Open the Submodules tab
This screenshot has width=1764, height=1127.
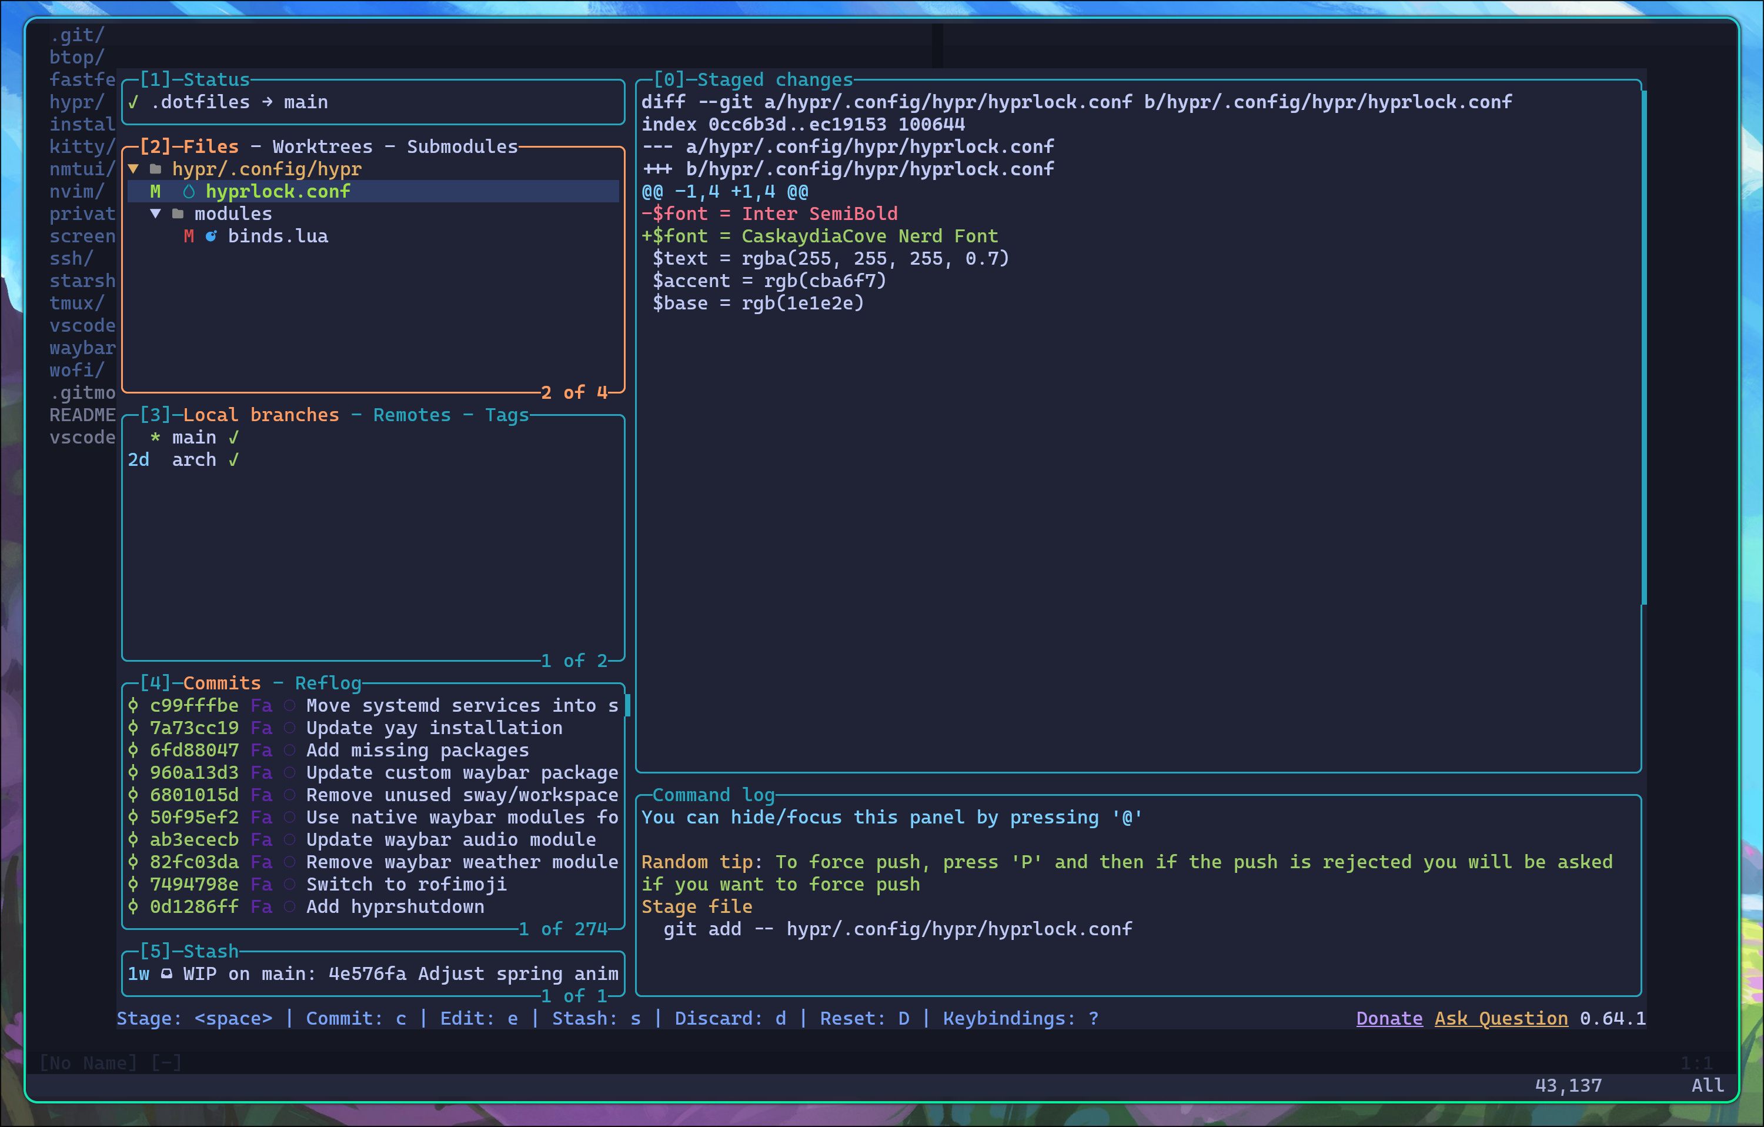[462, 147]
